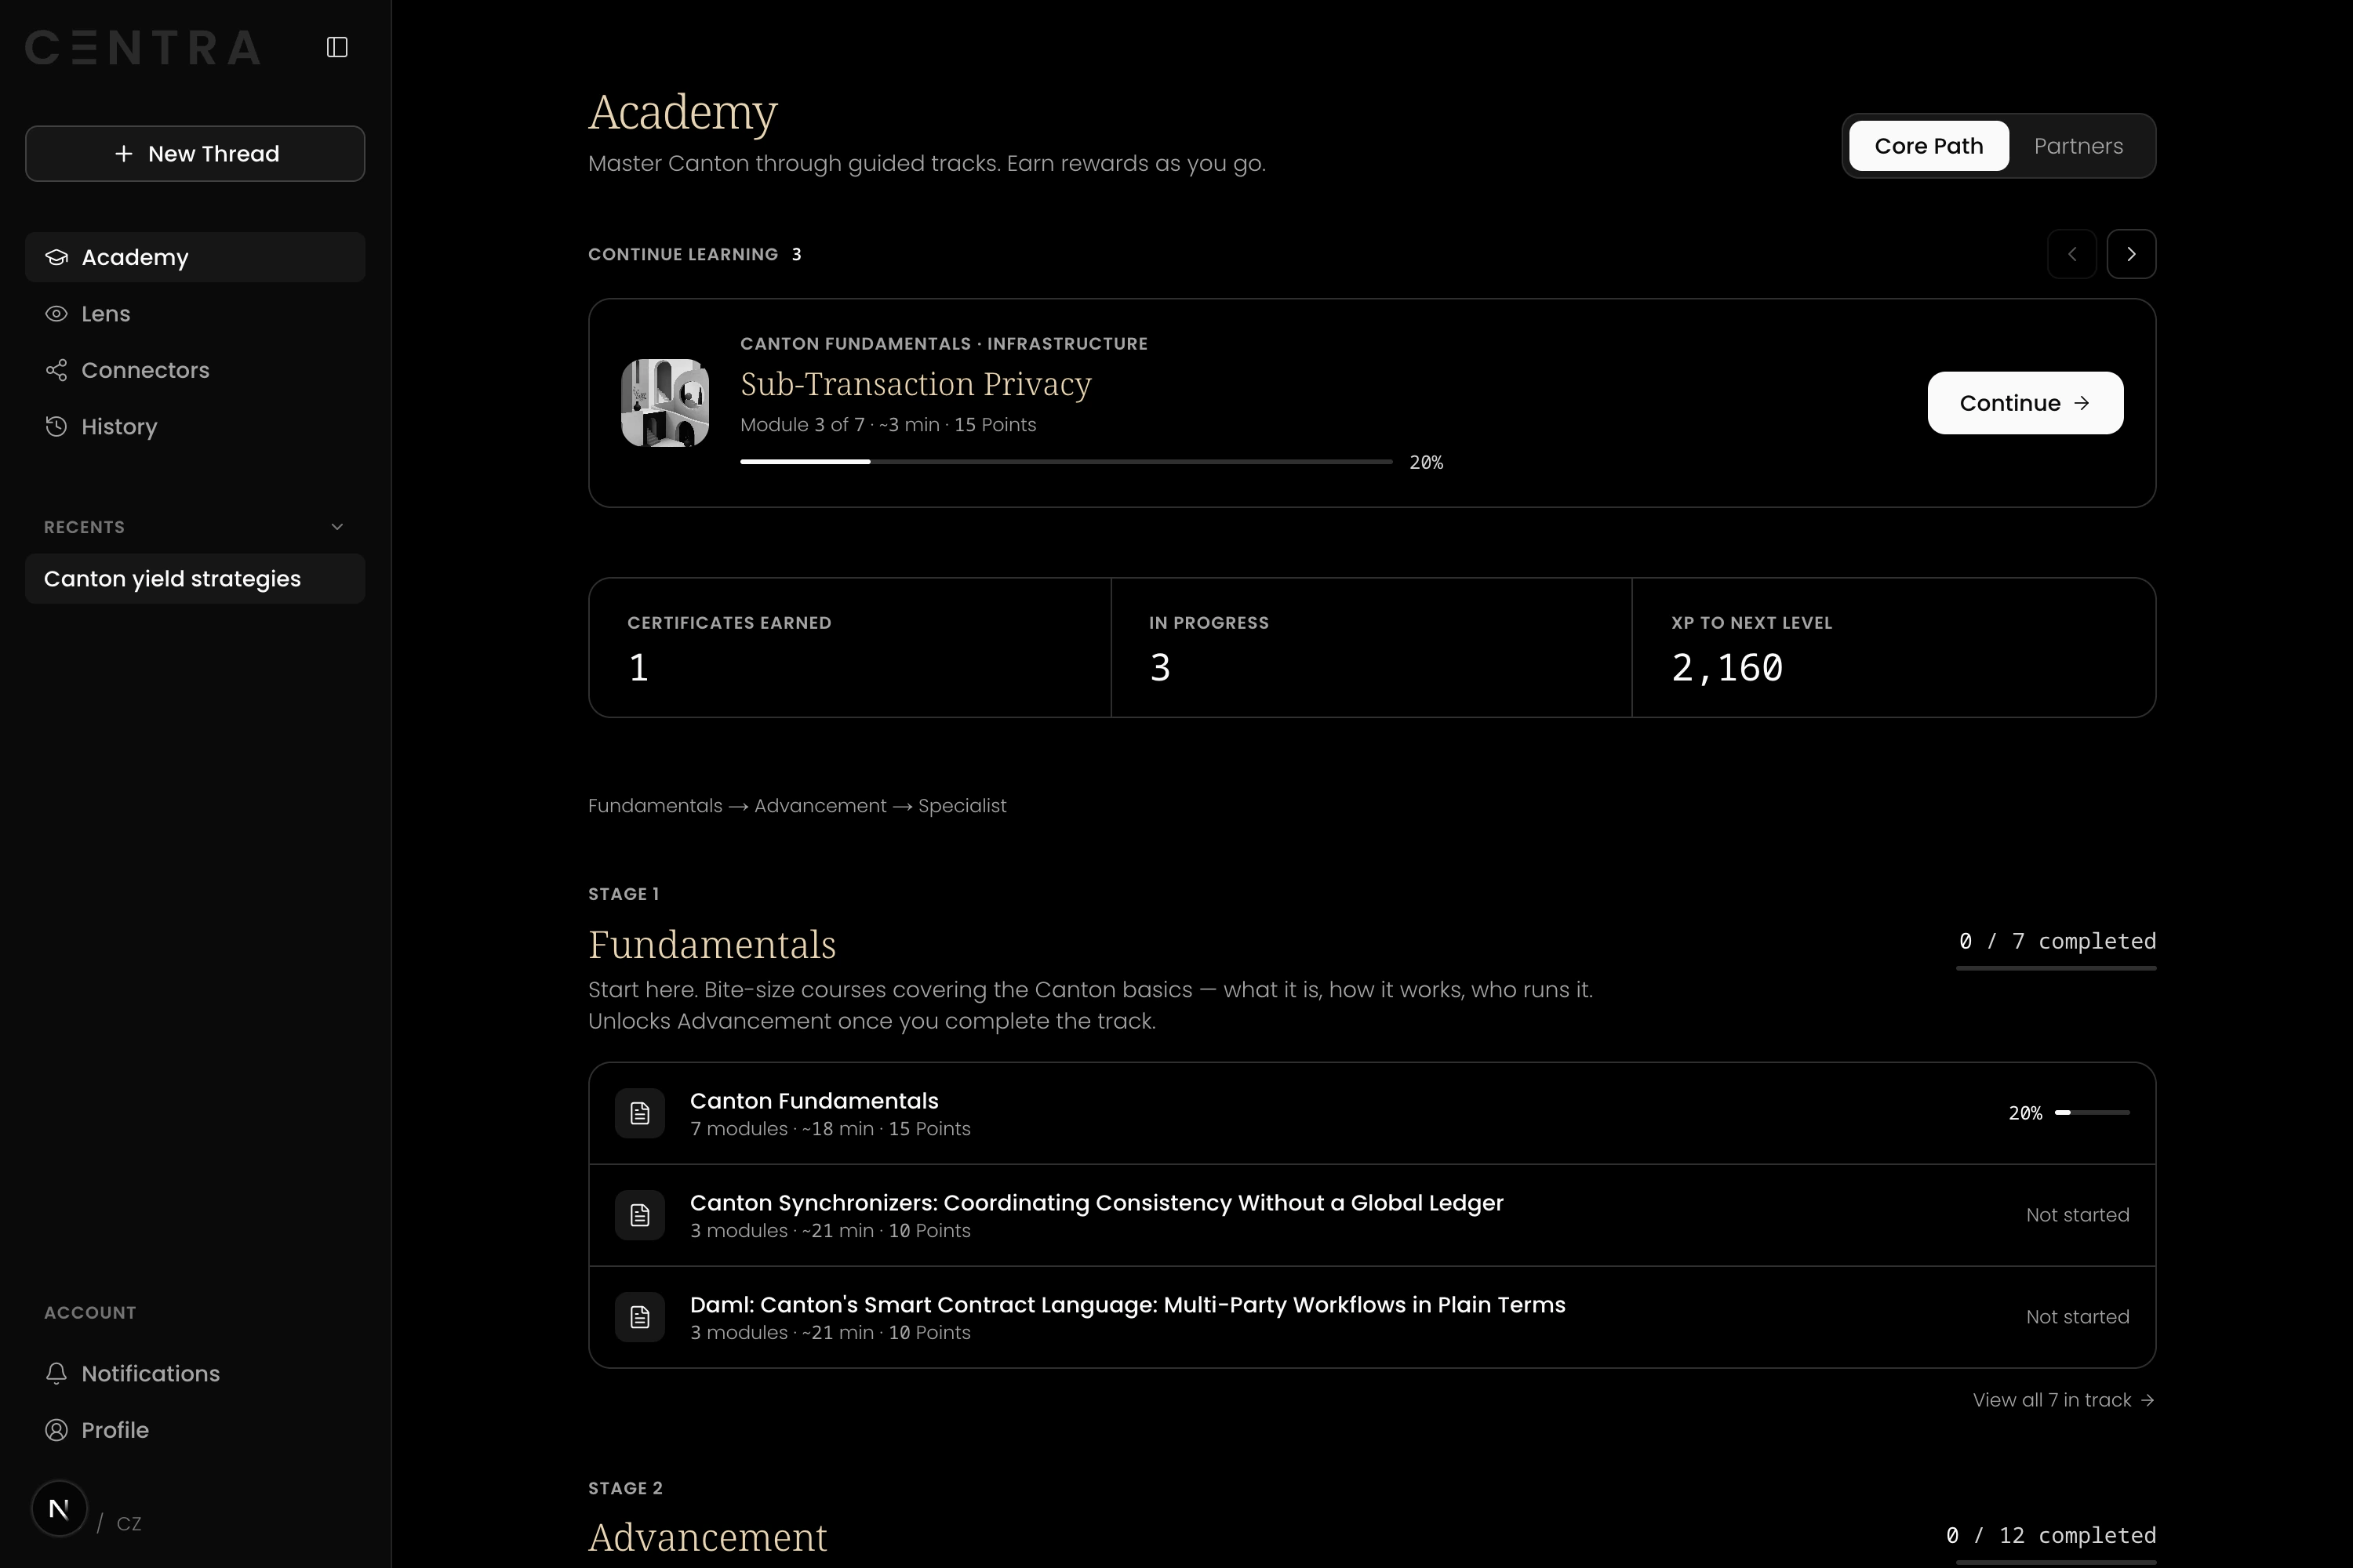Open the Daml Smart Contract Language course
The height and width of the screenshot is (1568, 2353).
[x=1372, y=1317]
